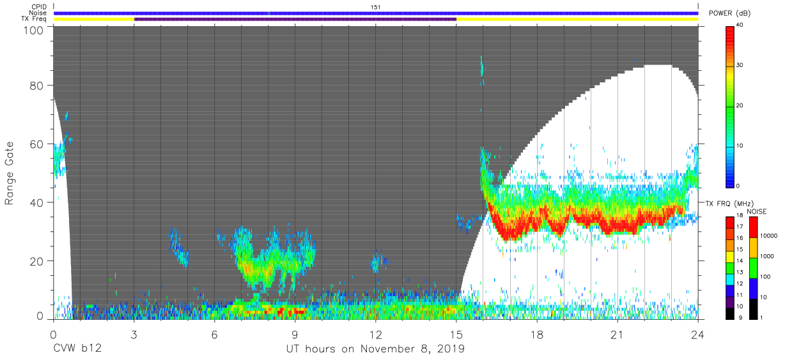Viewport: 785px width, 362px height.
Task: Click the 60 tick on Range Gate axis
Action: [x=37, y=144]
